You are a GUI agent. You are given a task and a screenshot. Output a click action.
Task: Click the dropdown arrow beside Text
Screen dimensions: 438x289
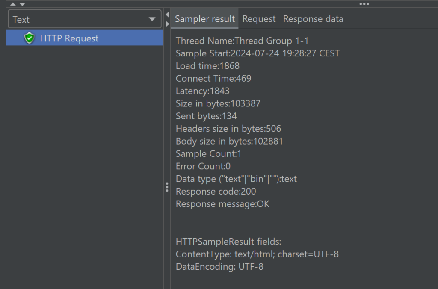[152, 19]
